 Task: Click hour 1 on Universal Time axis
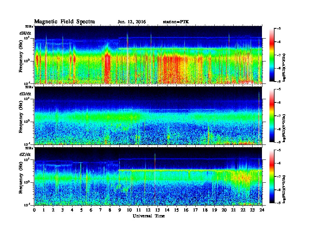[x=44, y=210]
